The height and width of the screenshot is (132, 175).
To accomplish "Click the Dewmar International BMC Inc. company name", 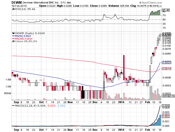I will [41, 2].
